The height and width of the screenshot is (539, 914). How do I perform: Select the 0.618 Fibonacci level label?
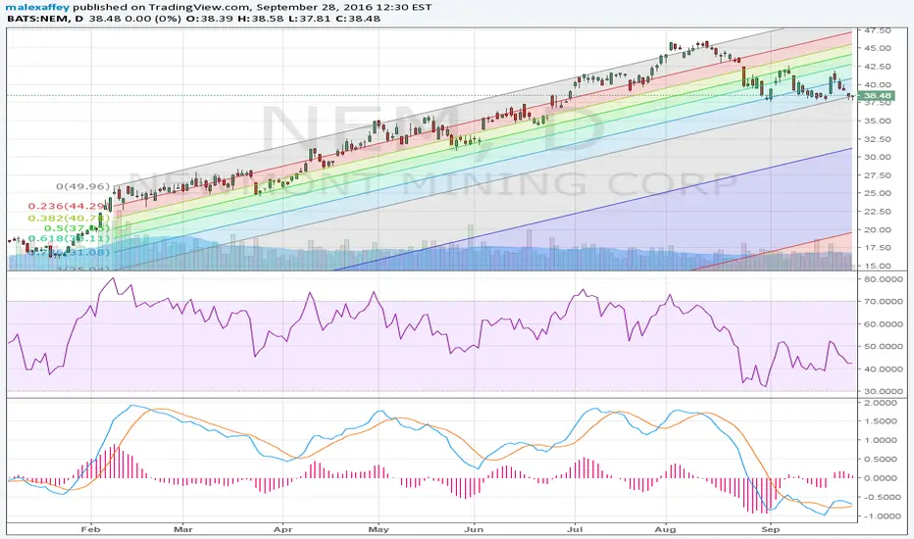pyautogui.click(x=69, y=238)
